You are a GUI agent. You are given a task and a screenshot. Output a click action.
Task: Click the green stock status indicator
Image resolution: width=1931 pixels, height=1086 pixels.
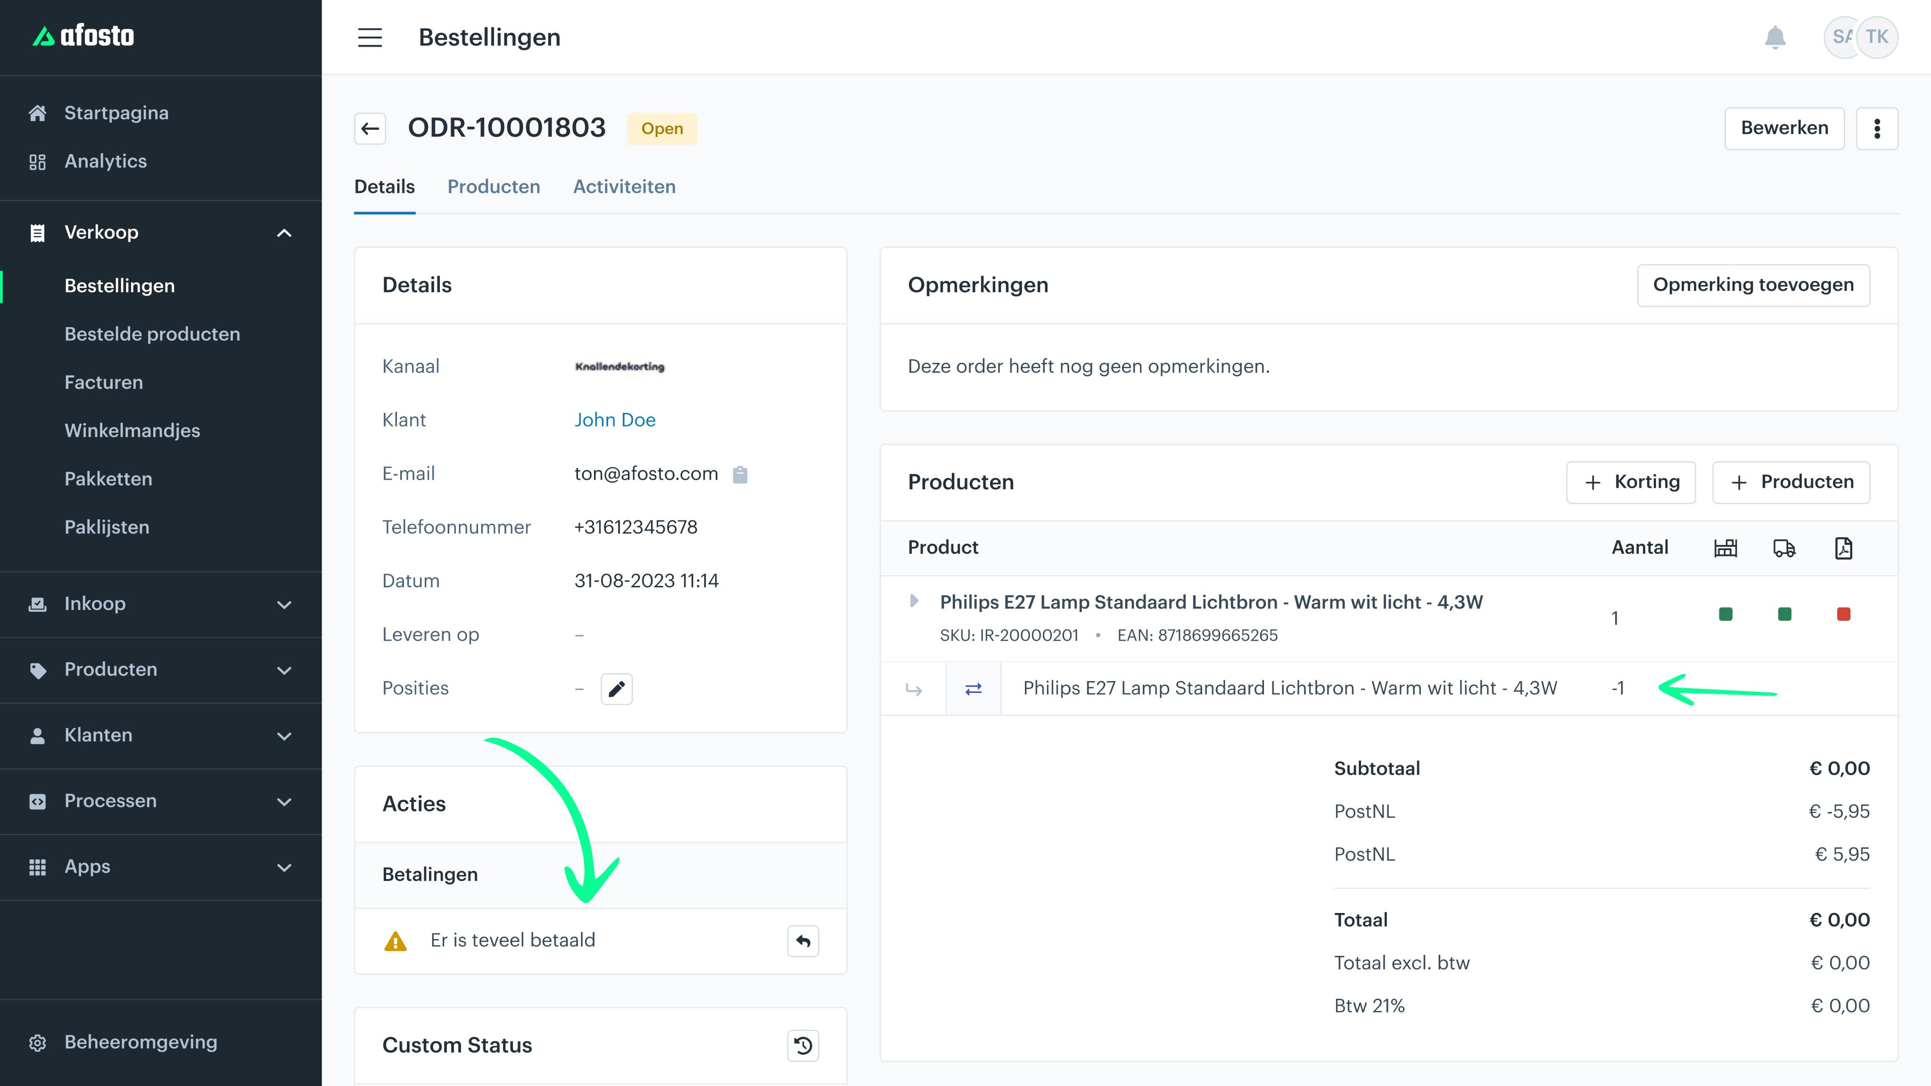point(1725,615)
